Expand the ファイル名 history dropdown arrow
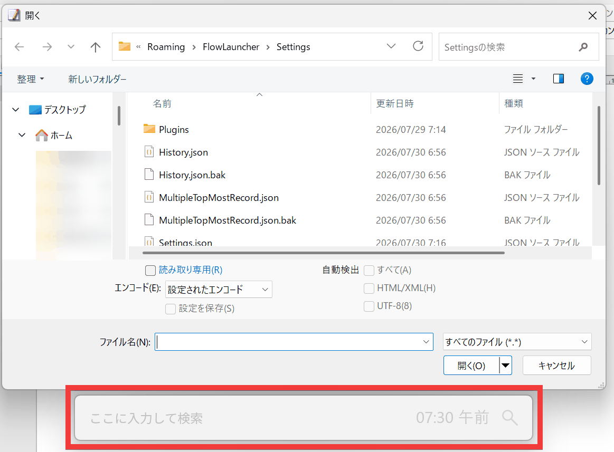The image size is (614, 452). (x=427, y=342)
